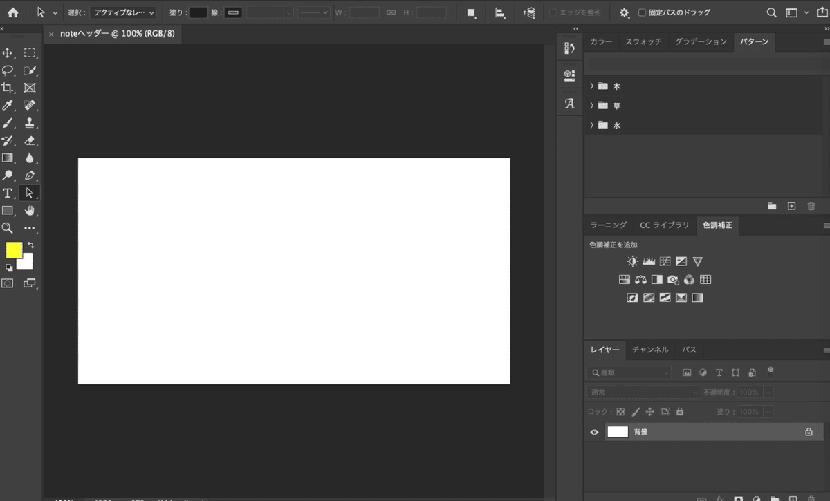This screenshot has width=830, height=501.
Task: Select the Eraser tool
Action: click(30, 140)
